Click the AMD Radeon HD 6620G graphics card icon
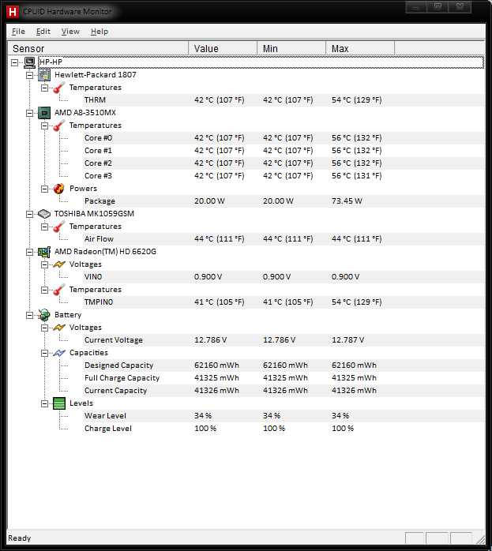 pos(44,252)
